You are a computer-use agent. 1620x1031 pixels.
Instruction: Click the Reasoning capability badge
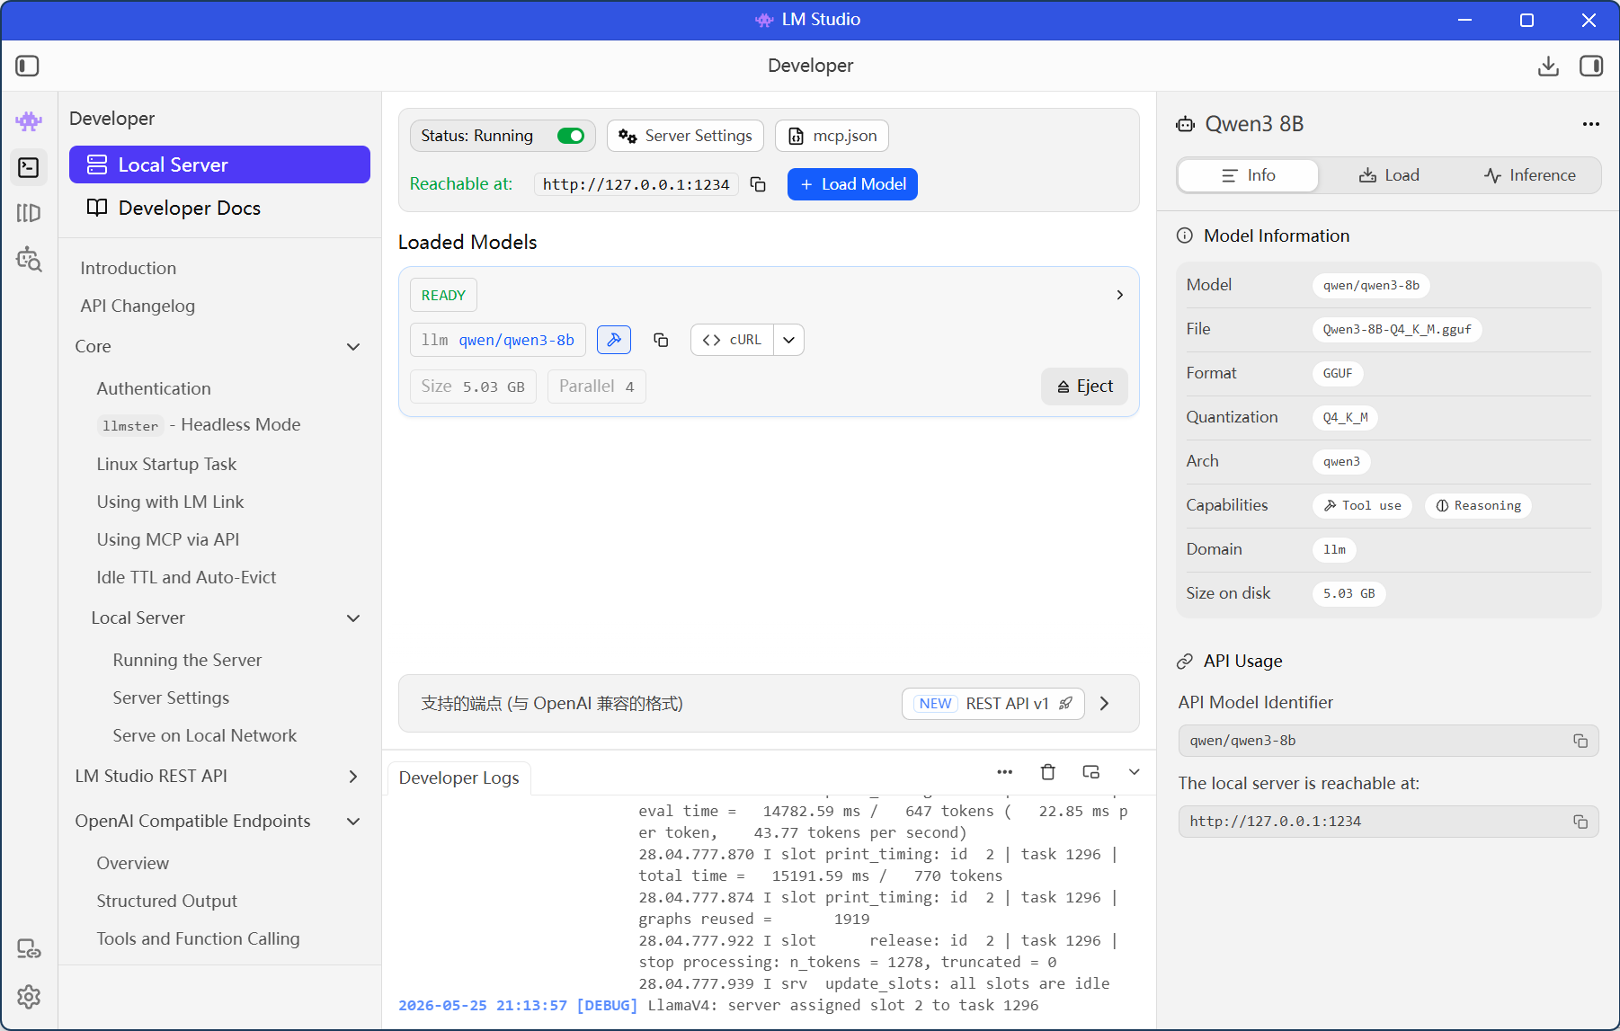[x=1478, y=506]
